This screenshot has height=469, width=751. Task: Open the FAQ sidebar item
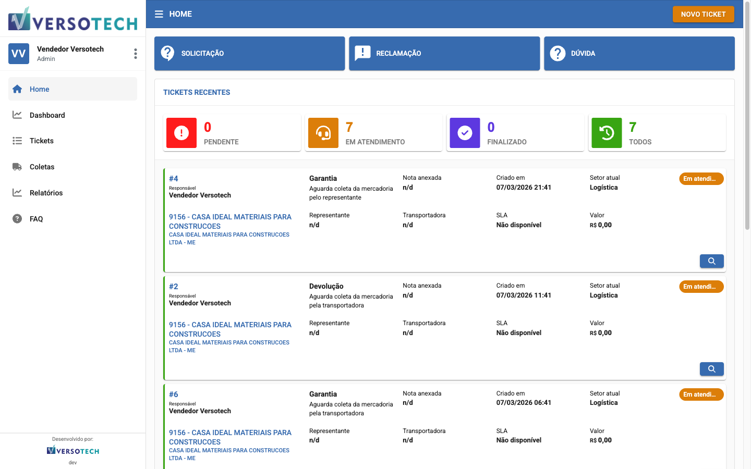click(x=37, y=219)
